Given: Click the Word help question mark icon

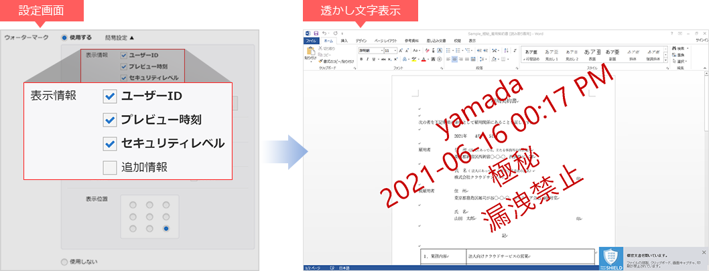Looking at the screenshot, I should tap(671, 33).
